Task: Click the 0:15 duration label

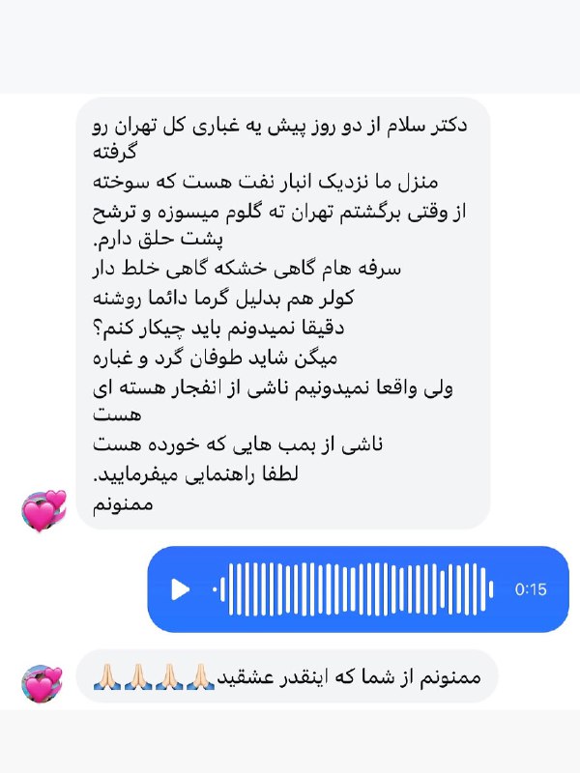Action: pos(531,589)
